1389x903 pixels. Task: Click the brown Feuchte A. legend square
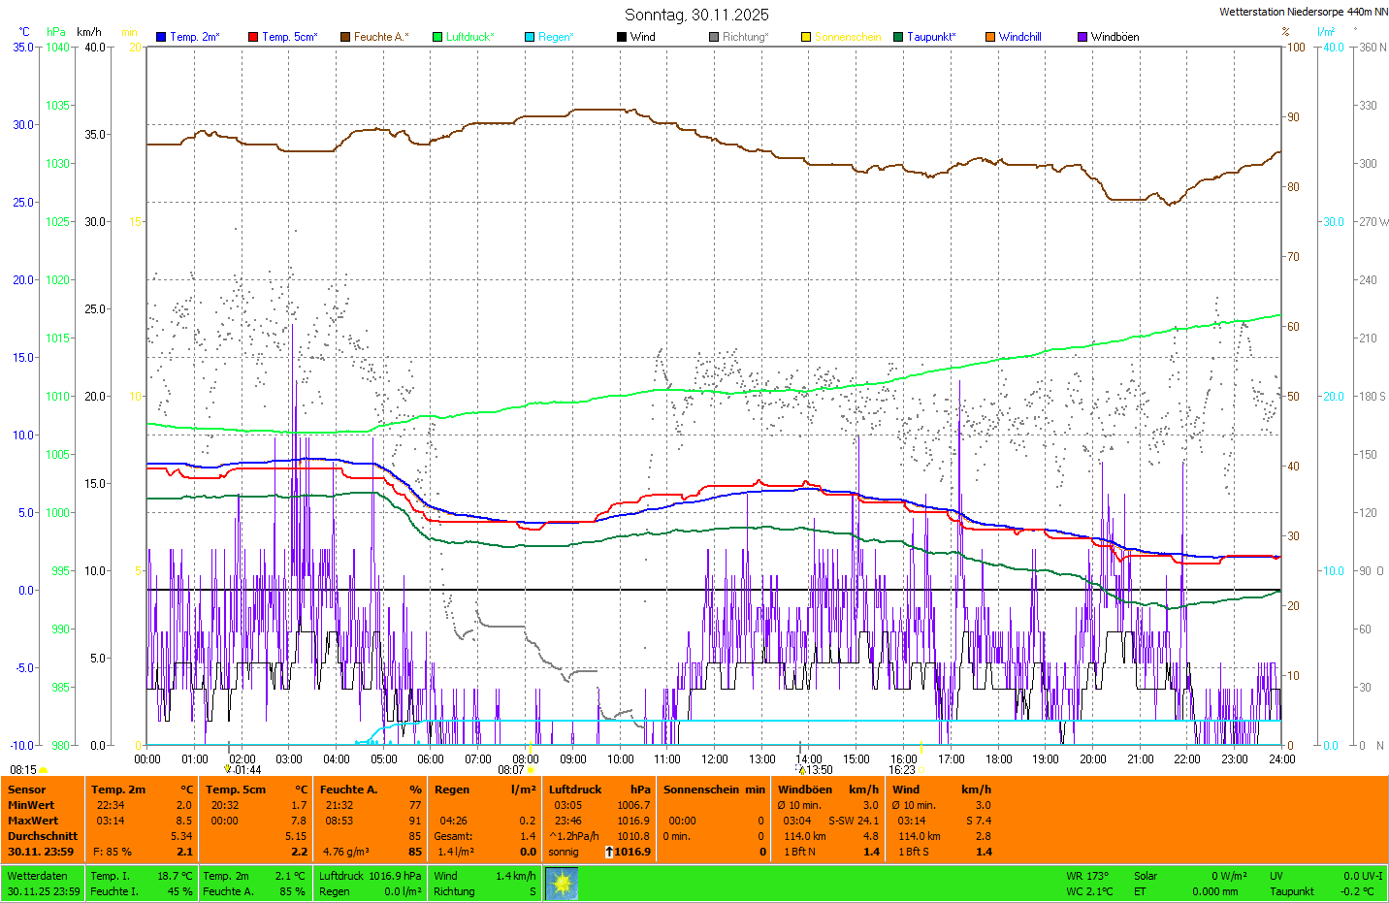tap(344, 37)
